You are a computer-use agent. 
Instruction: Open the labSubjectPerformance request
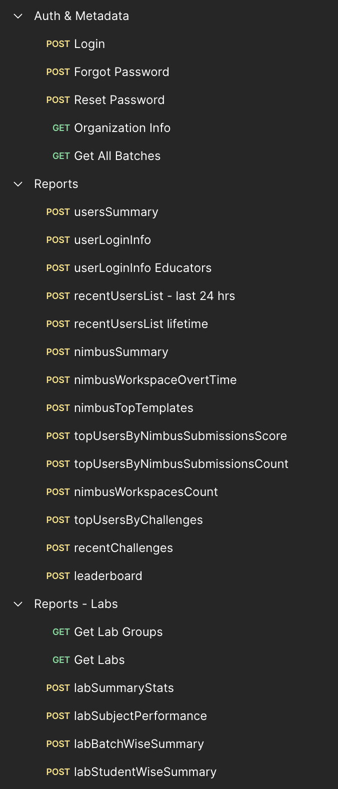pyautogui.click(x=140, y=716)
